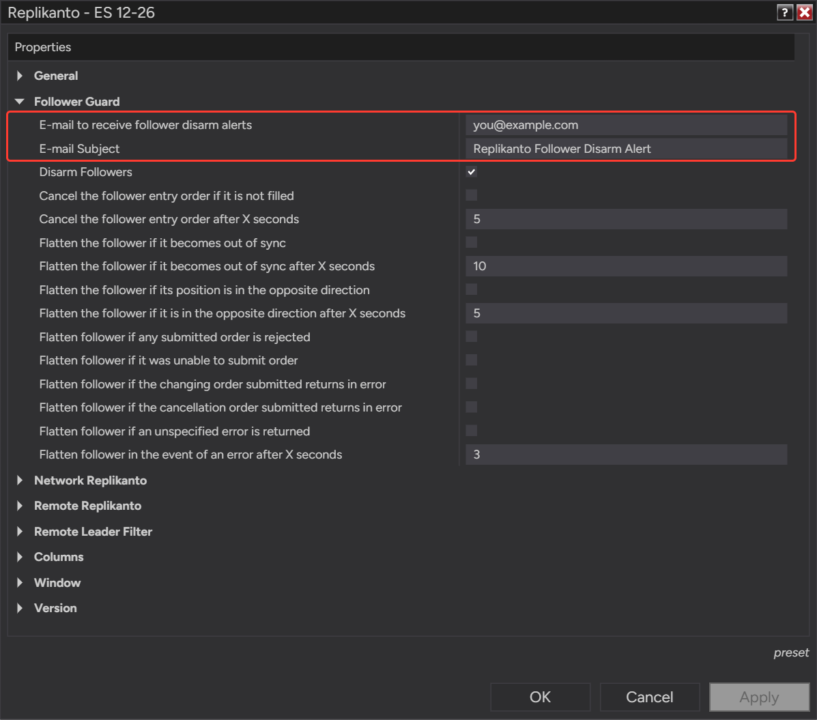Select "Cancel the follower entry order after X seconds" label
The width and height of the screenshot is (817, 720).
click(169, 219)
